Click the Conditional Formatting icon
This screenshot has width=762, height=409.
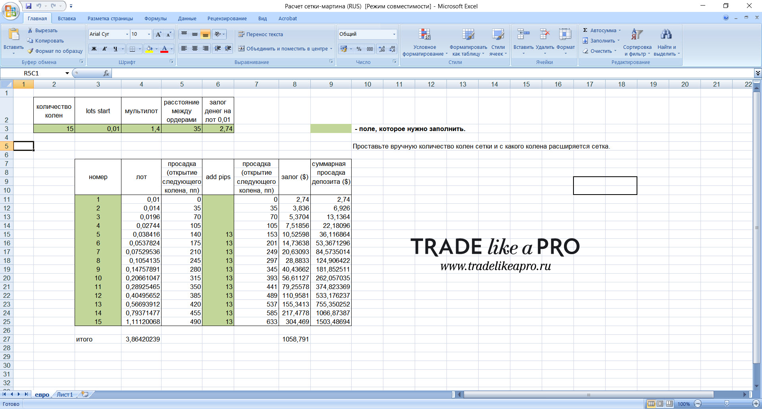click(424, 35)
